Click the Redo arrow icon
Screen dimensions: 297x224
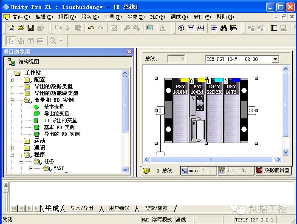coord(101,28)
